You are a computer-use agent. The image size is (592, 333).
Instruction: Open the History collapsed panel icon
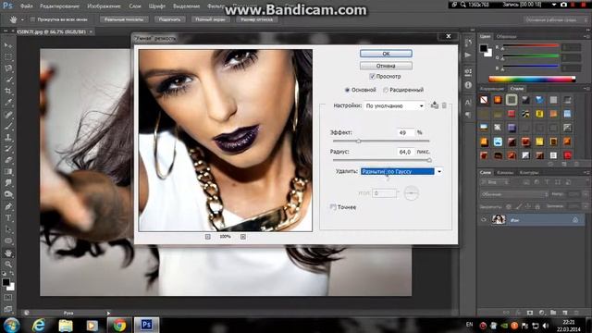(x=468, y=43)
